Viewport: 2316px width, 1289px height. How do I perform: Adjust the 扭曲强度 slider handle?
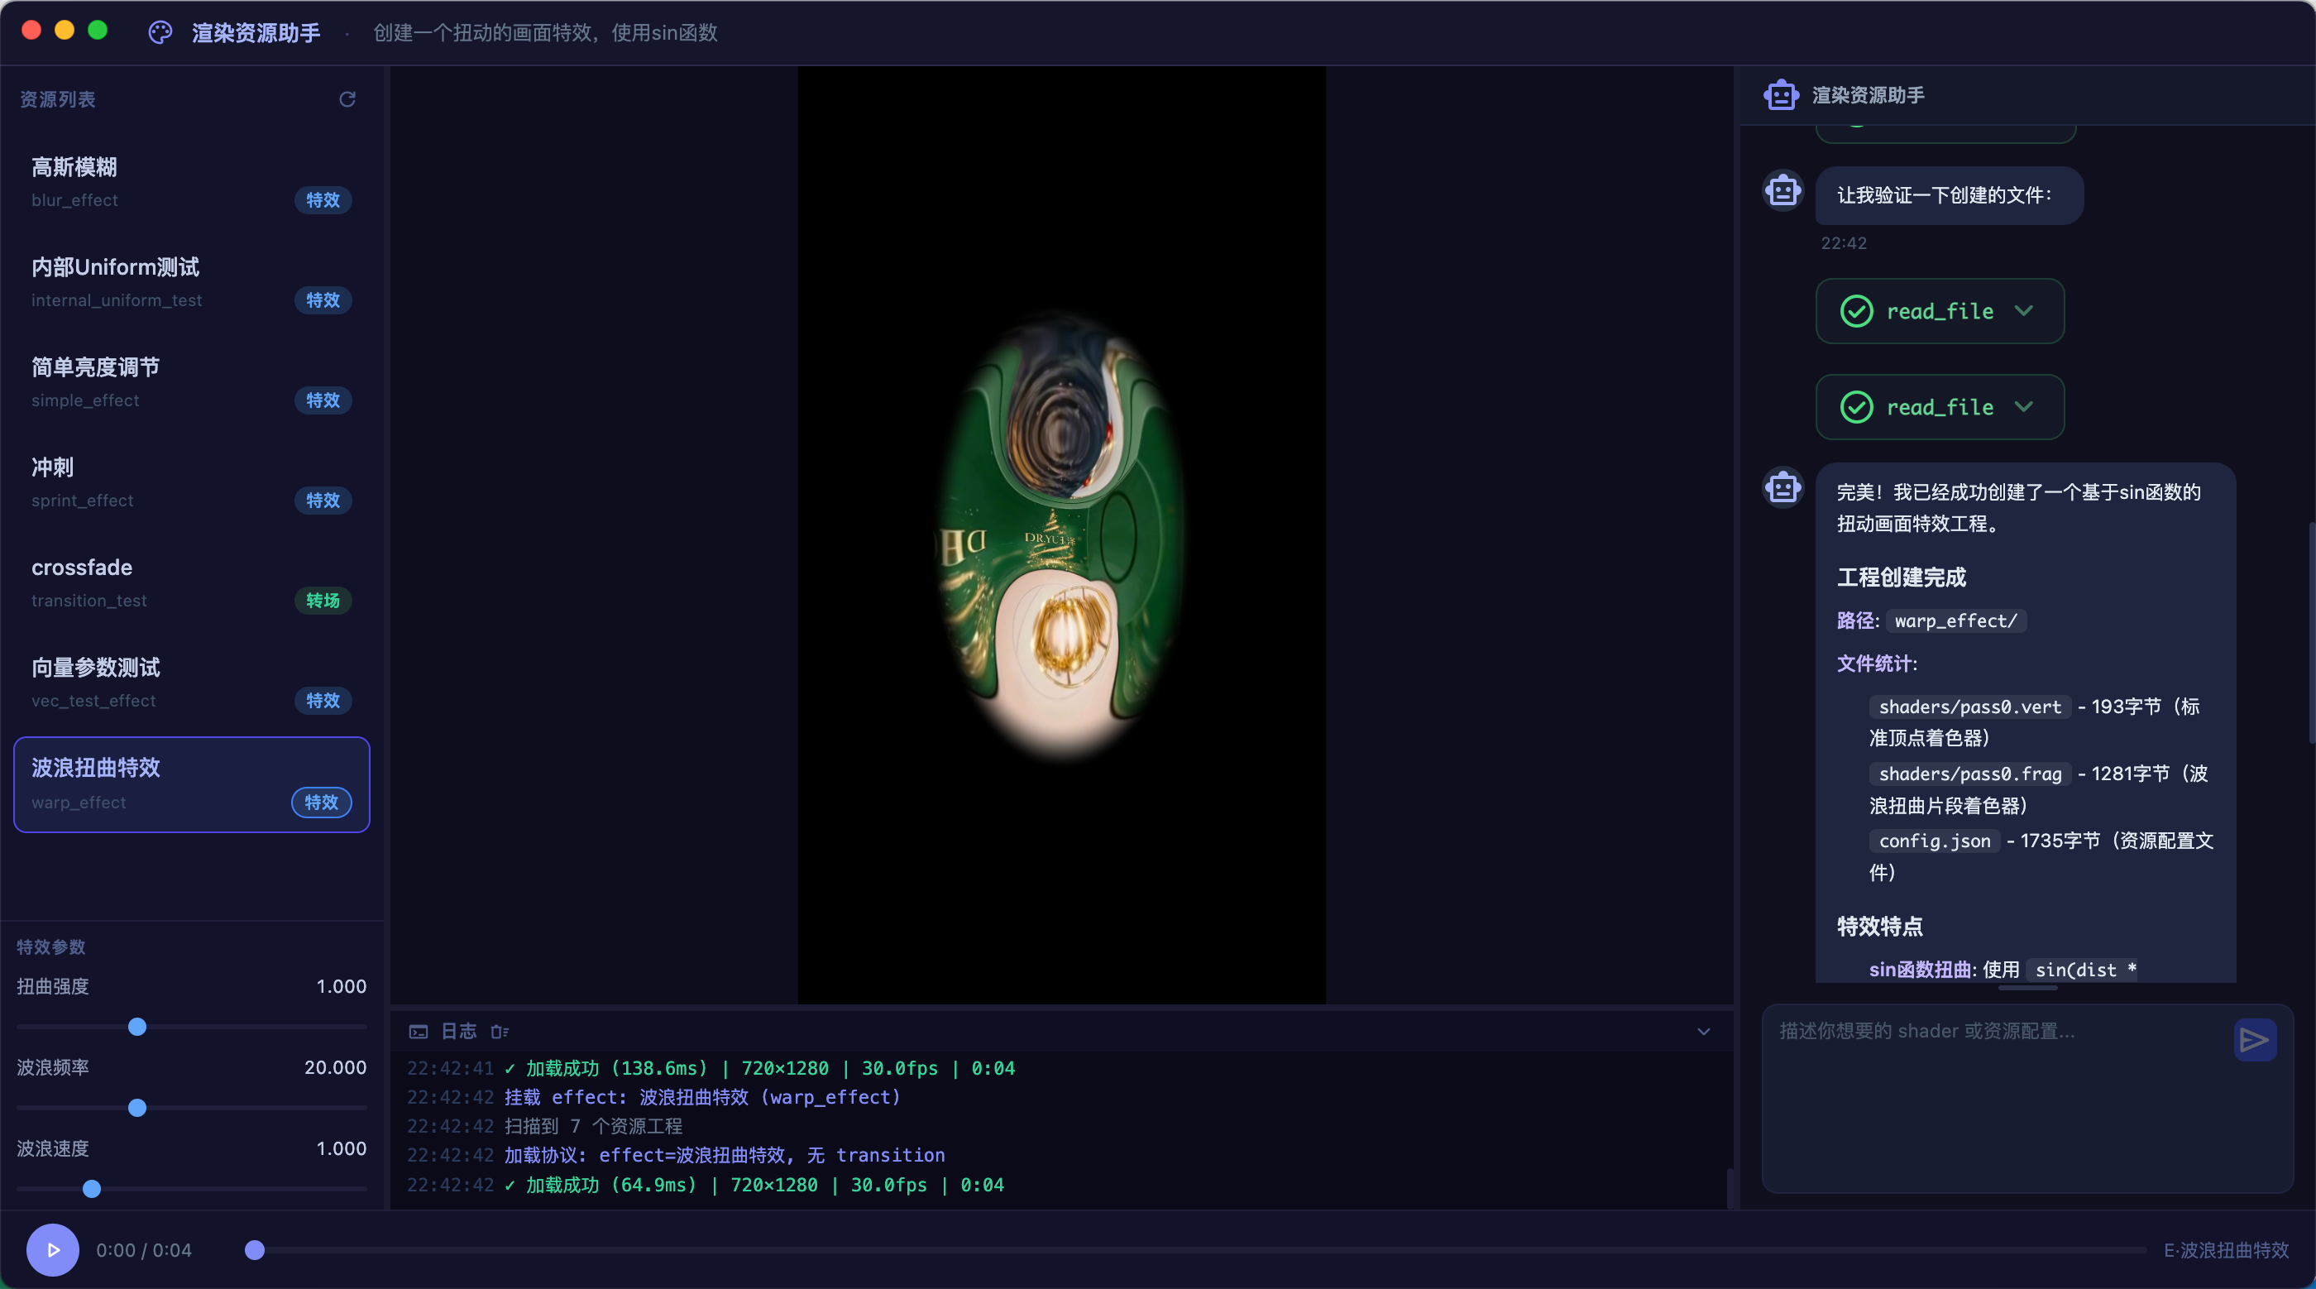coord(136,1027)
